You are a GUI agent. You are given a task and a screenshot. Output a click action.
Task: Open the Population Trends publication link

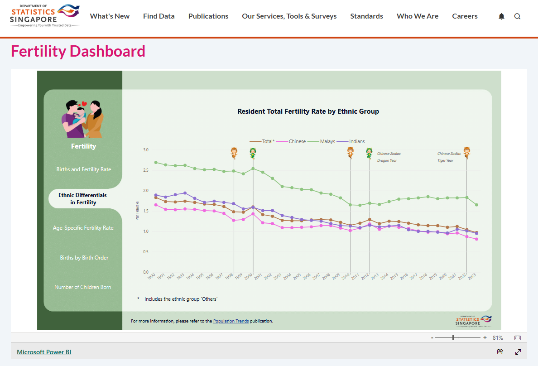pyautogui.click(x=231, y=321)
